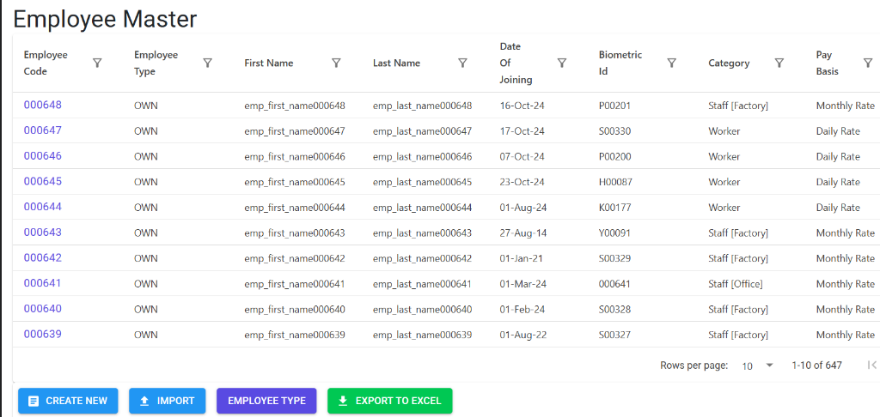This screenshot has width=880, height=417.
Task: Open employee 000639 record
Action: pos(43,334)
